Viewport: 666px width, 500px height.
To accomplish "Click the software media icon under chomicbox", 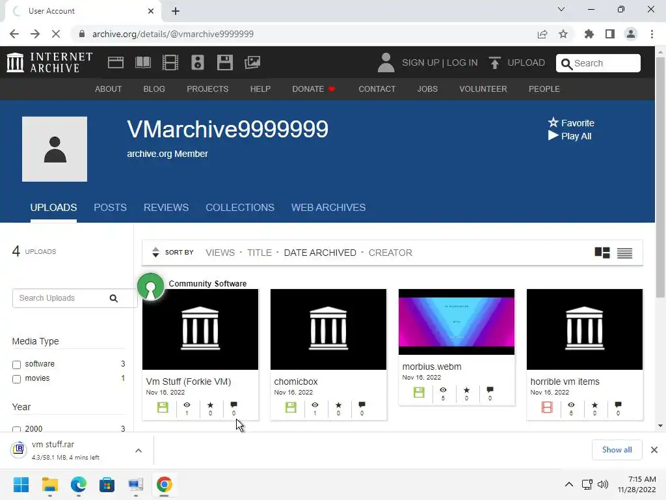I will point(291,408).
